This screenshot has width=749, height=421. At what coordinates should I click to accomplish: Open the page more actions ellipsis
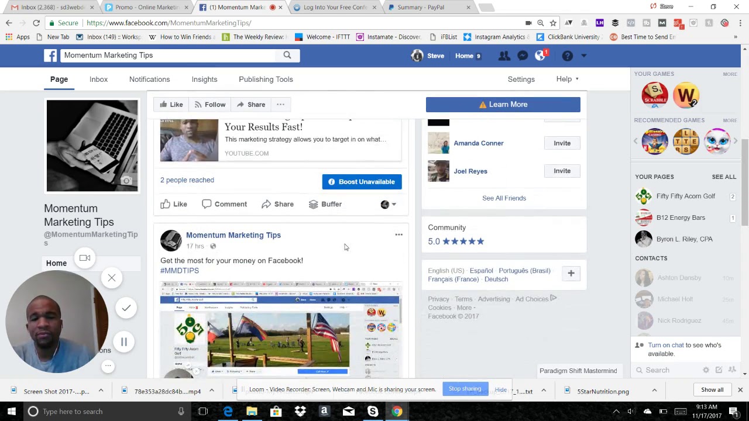(x=280, y=105)
